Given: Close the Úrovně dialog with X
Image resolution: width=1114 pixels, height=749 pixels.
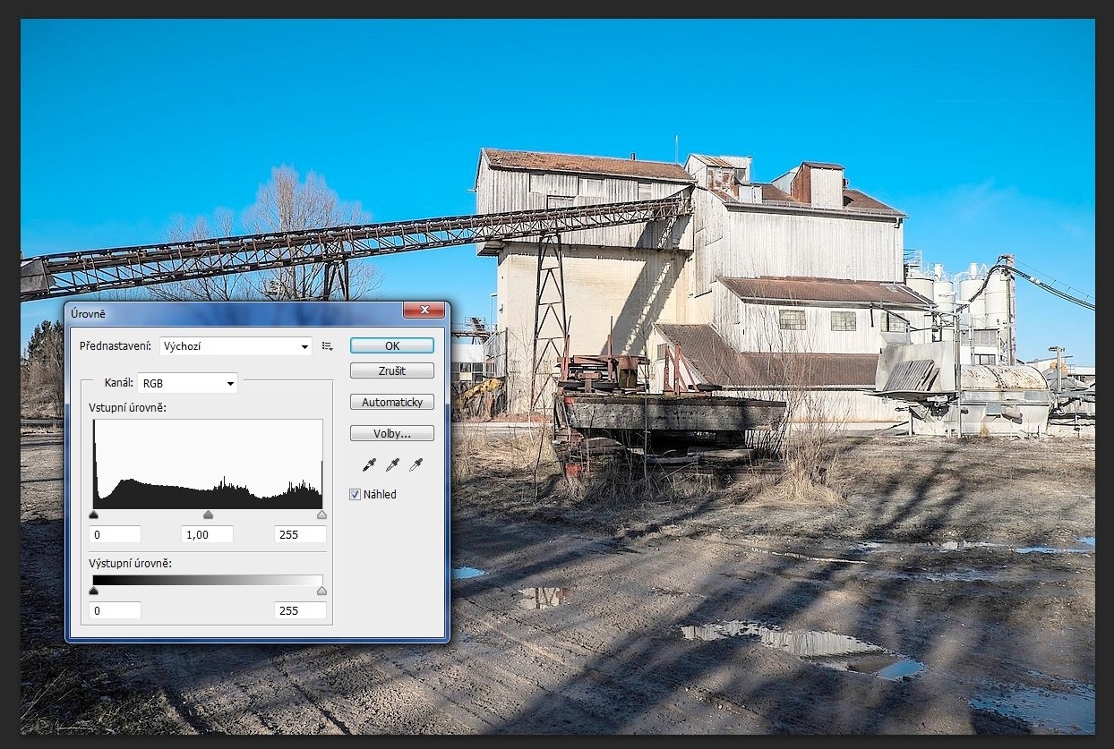Looking at the screenshot, I should click(x=424, y=311).
